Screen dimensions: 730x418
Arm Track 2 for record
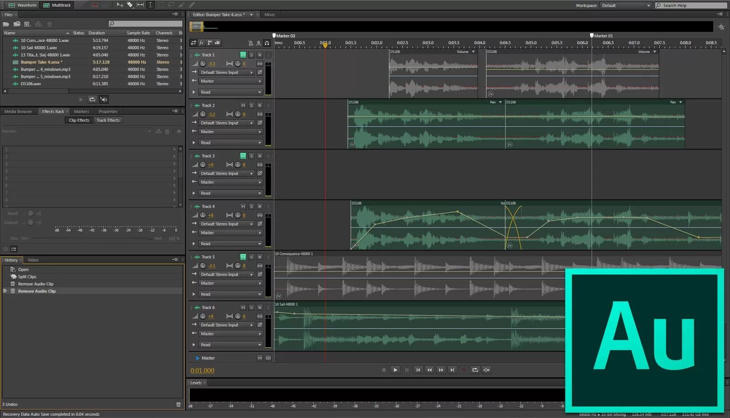(x=260, y=105)
